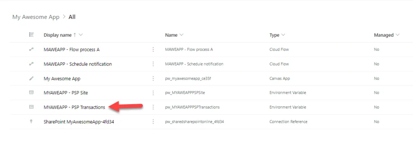Viewport: 413px width, 151px height.
Task: Open SharePoint MyAwesomeApp-4fd34 display name
Action: click(x=79, y=122)
